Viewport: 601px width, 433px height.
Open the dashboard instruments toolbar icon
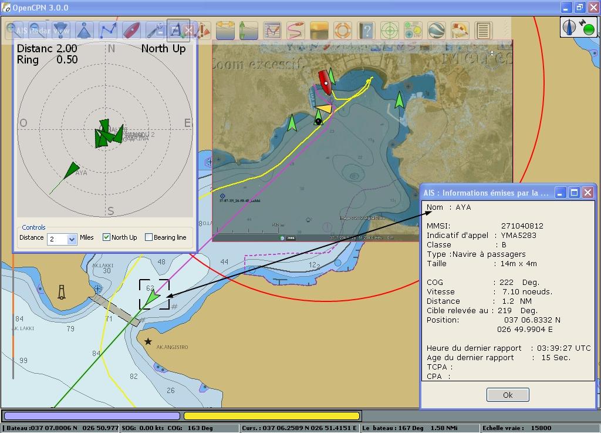413,30
